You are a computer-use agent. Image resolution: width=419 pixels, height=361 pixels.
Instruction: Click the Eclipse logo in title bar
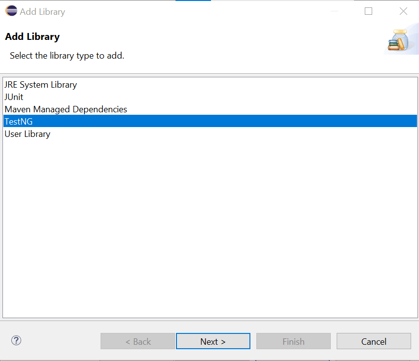[11, 11]
